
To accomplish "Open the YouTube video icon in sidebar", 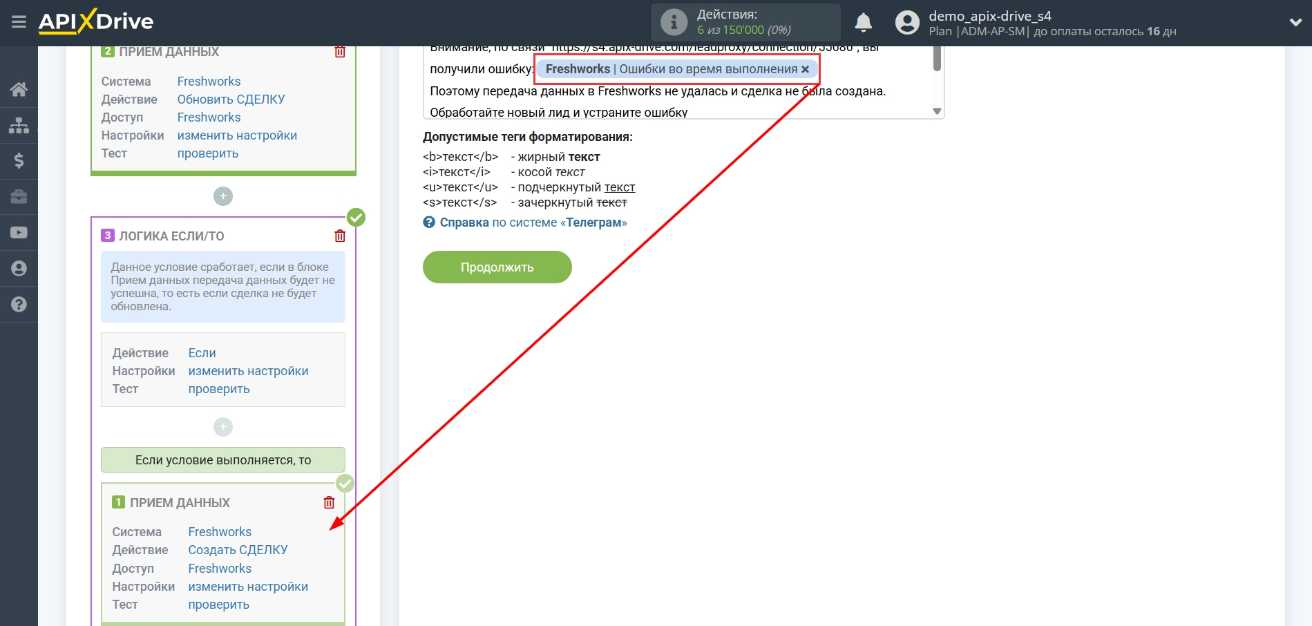I will pos(19,233).
